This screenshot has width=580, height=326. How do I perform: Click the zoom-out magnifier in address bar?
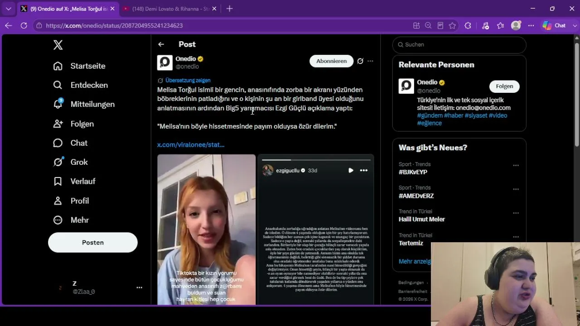(428, 26)
